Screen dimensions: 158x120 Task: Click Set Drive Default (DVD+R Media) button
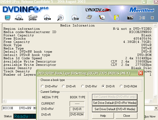coord(115,109)
